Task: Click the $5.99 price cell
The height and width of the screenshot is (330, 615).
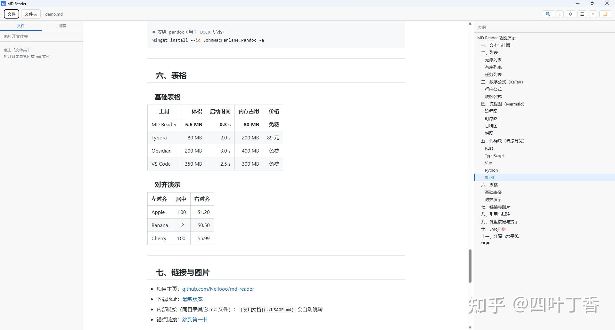Action: coord(202,238)
